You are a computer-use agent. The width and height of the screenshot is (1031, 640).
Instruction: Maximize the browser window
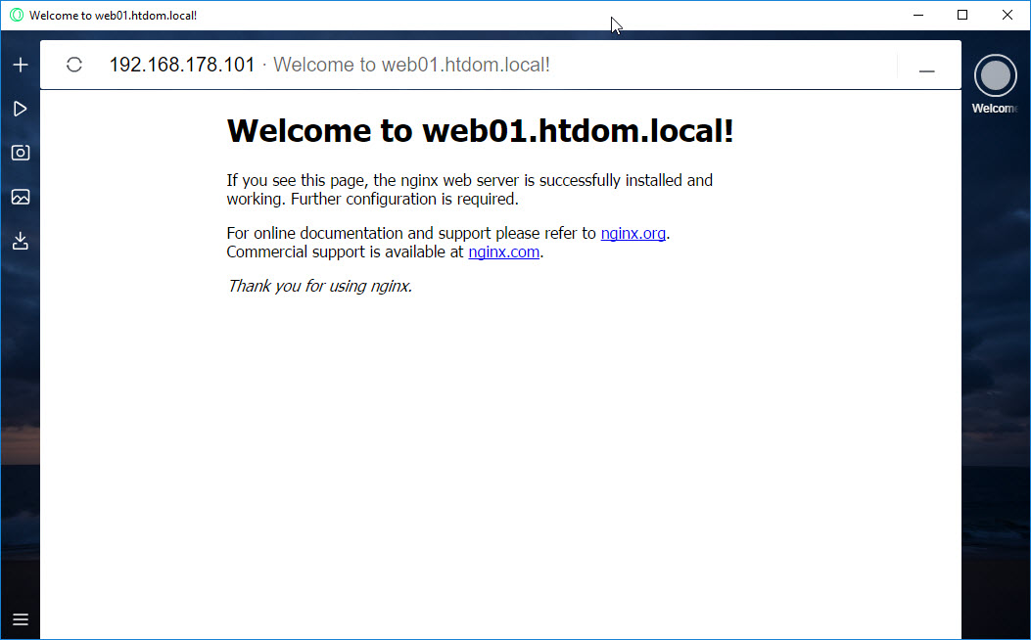coord(962,15)
